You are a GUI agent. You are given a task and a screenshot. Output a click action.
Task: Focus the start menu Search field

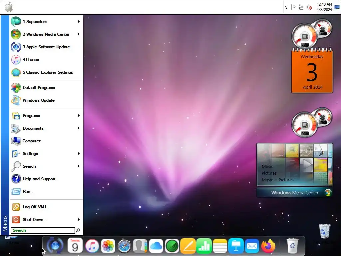(43, 230)
